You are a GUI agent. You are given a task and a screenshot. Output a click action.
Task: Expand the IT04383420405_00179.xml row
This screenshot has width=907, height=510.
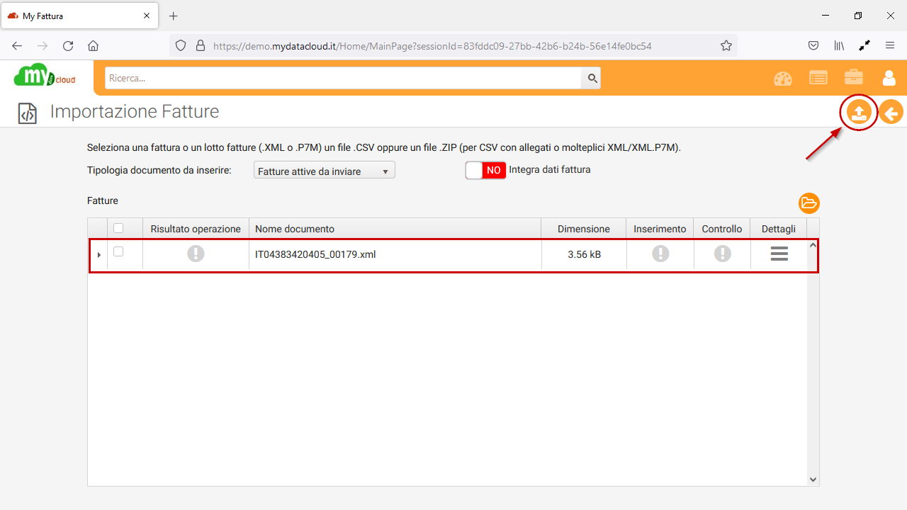point(98,255)
